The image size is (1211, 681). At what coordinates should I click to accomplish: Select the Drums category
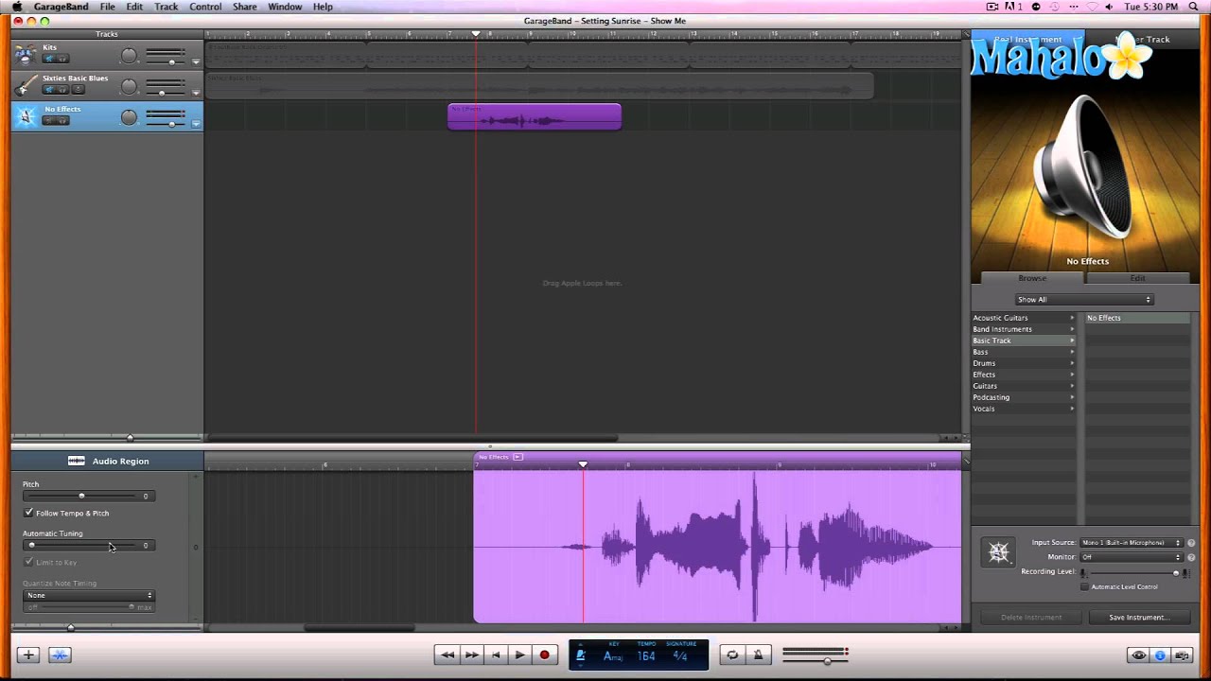[x=1024, y=363]
